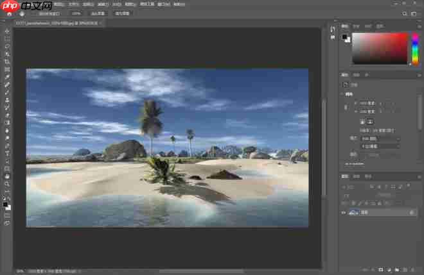Select the Pen tool
Screen dimensions: 424x275
pyautogui.click(x=7, y=146)
